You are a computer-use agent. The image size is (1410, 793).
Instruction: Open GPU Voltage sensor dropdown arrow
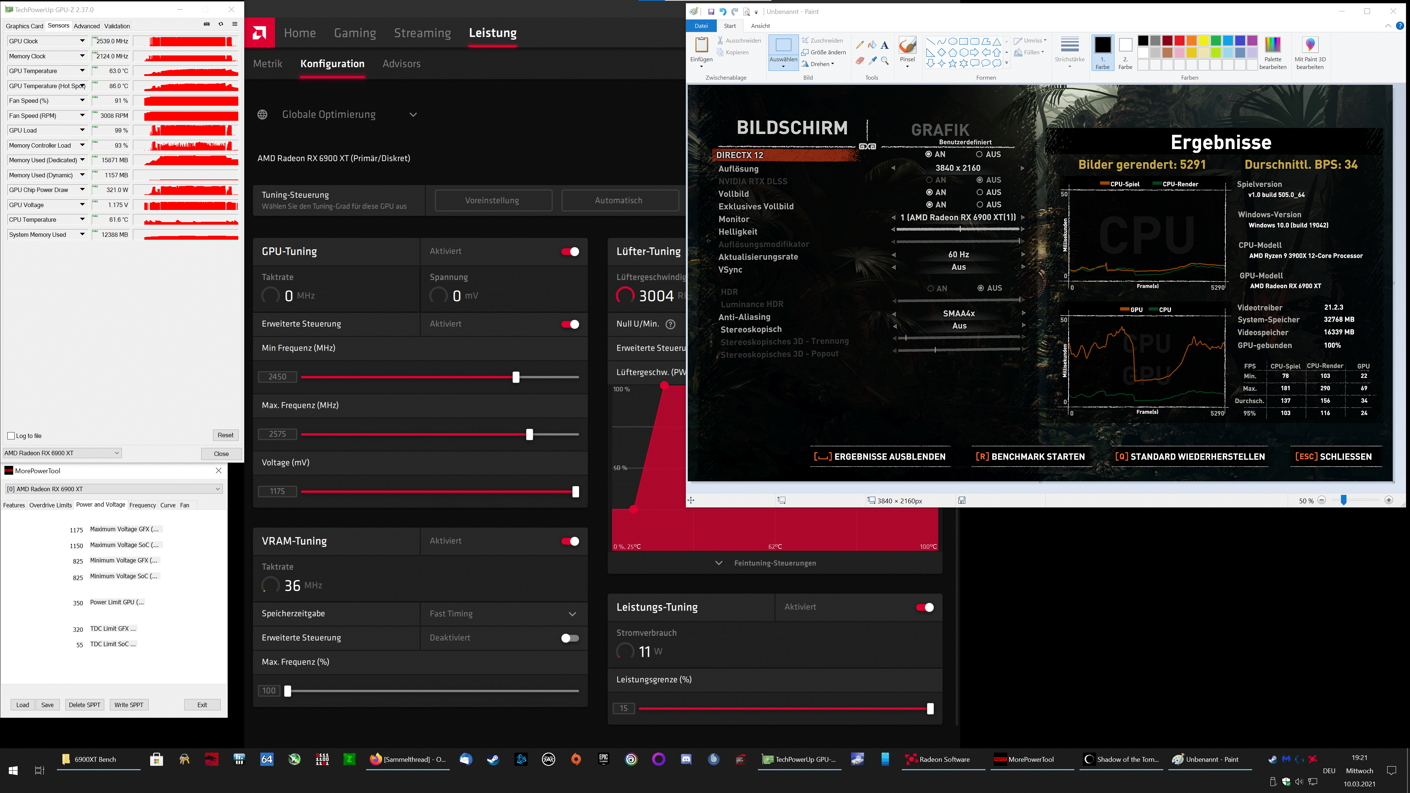tap(82, 205)
